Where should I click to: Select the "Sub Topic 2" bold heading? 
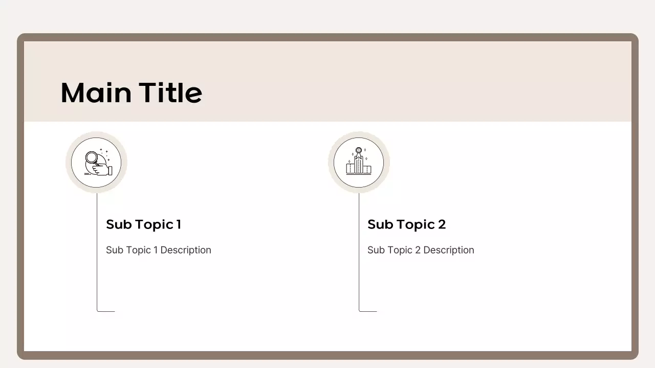click(406, 224)
